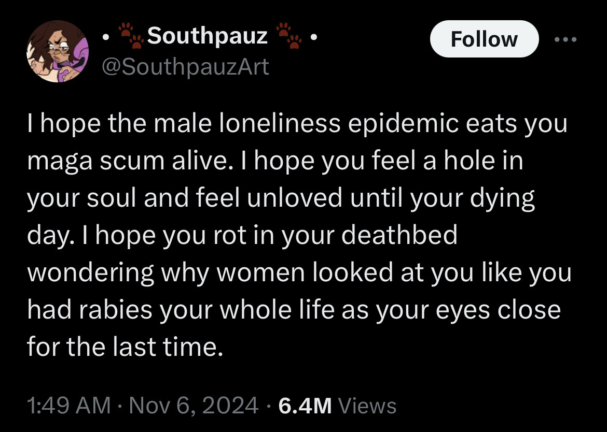Open the Southpauz profile picture
Screen dimensions: 607x432
click(x=58, y=52)
